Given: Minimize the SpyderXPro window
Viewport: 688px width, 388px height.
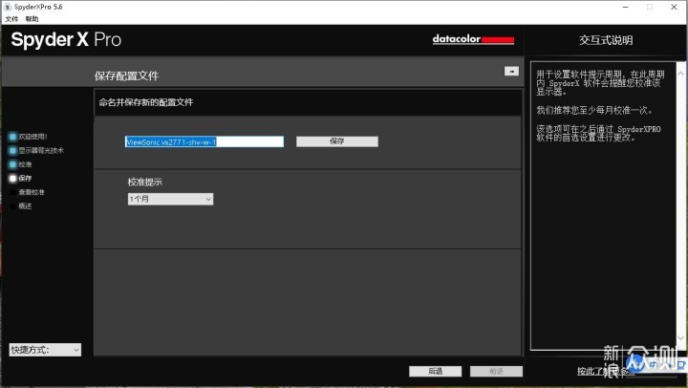Looking at the screenshot, I should 626,7.
